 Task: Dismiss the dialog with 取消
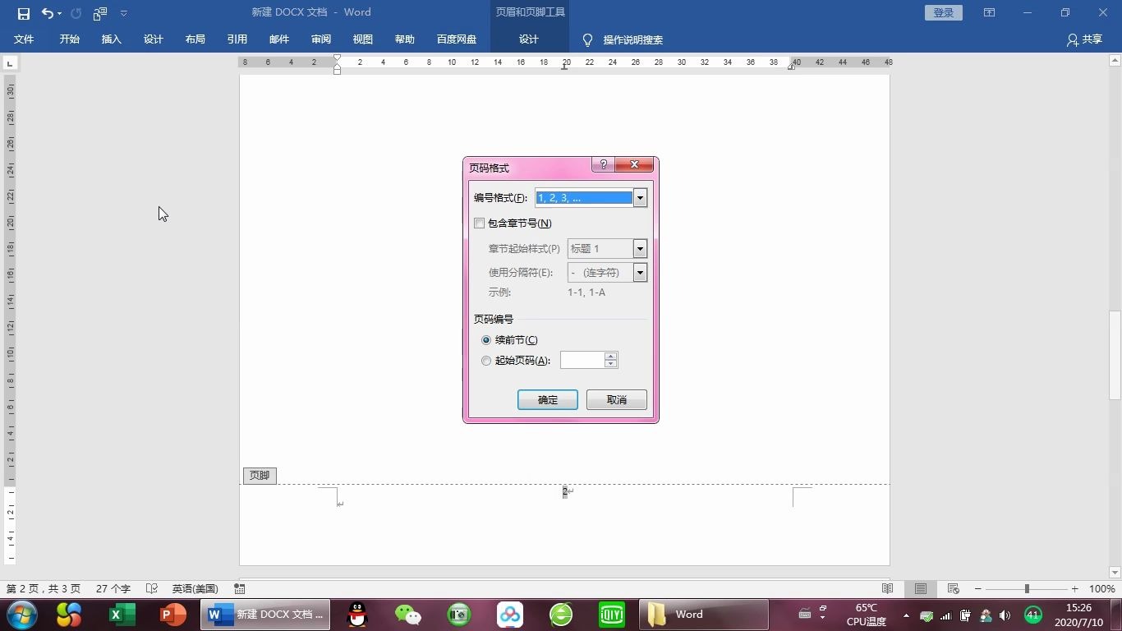616,399
